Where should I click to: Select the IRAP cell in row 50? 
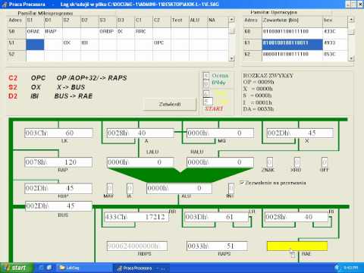pos(53,33)
